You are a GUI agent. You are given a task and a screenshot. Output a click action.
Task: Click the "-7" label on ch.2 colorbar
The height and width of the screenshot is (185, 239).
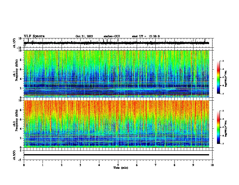pyautogui.click(x=222, y=144)
